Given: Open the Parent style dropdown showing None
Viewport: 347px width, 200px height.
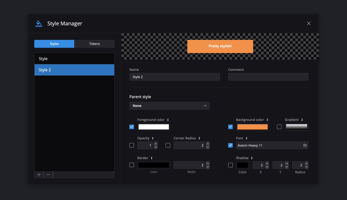Looking at the screenshot, I should [x=169, y=106].
